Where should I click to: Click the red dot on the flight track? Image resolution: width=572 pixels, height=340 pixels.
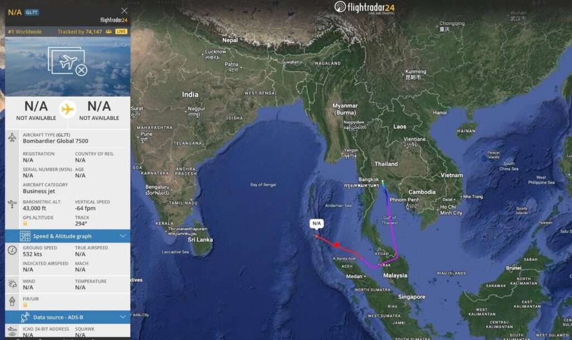click(336, 245)
